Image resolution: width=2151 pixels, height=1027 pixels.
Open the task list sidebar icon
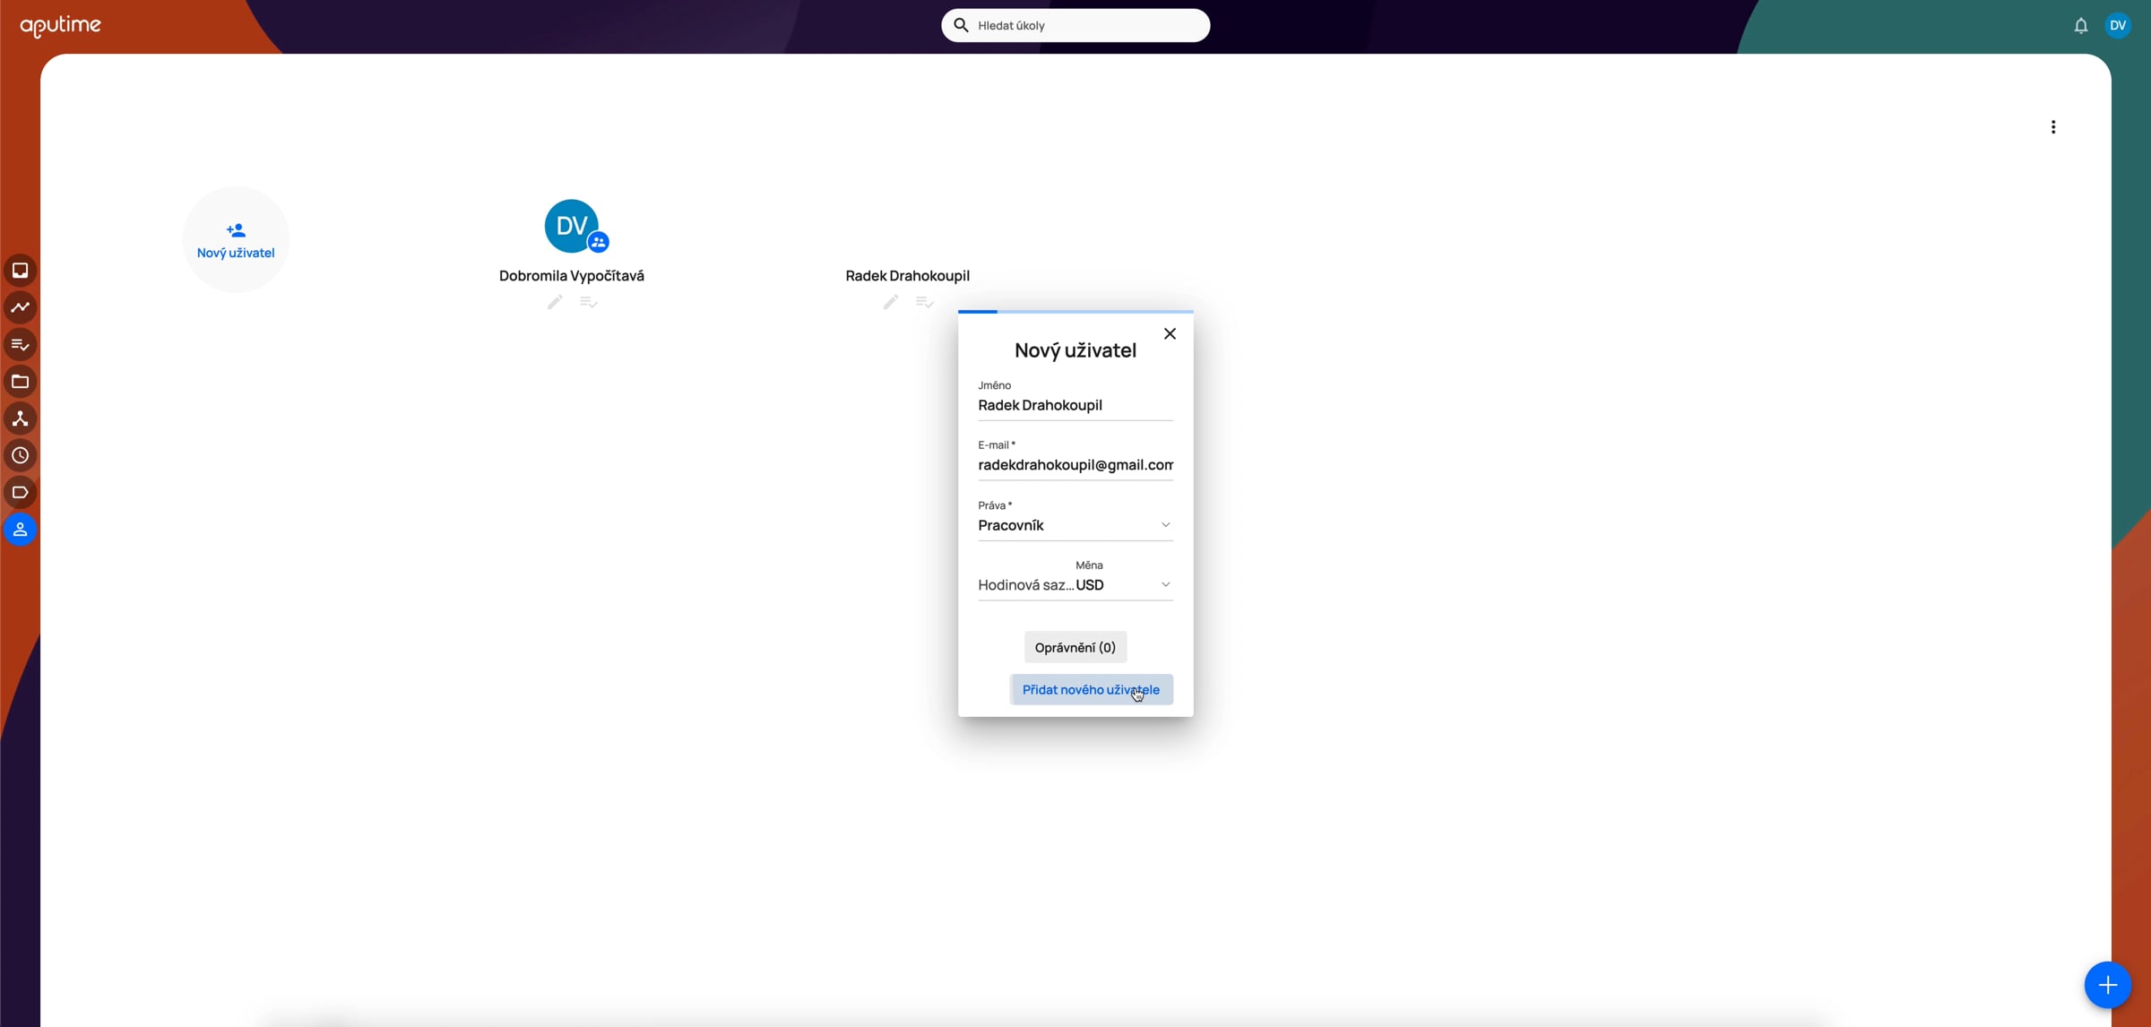click(20, 345)
